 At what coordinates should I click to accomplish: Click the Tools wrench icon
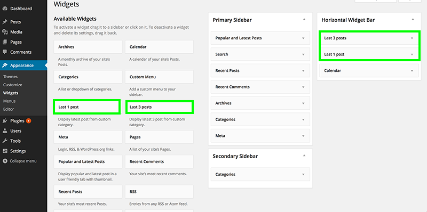5,141
